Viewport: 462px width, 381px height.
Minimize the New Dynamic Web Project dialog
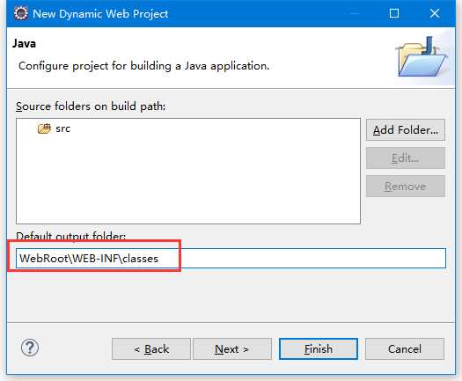point(355,13)
